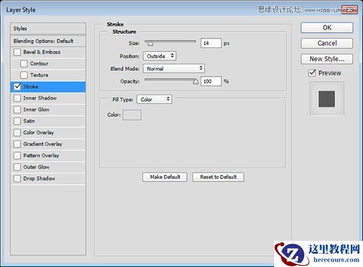Screen dimensions: 363x267
Task: Open Outer Glow settings by its label
Action: pyautogui.click(x=36, y=167)
